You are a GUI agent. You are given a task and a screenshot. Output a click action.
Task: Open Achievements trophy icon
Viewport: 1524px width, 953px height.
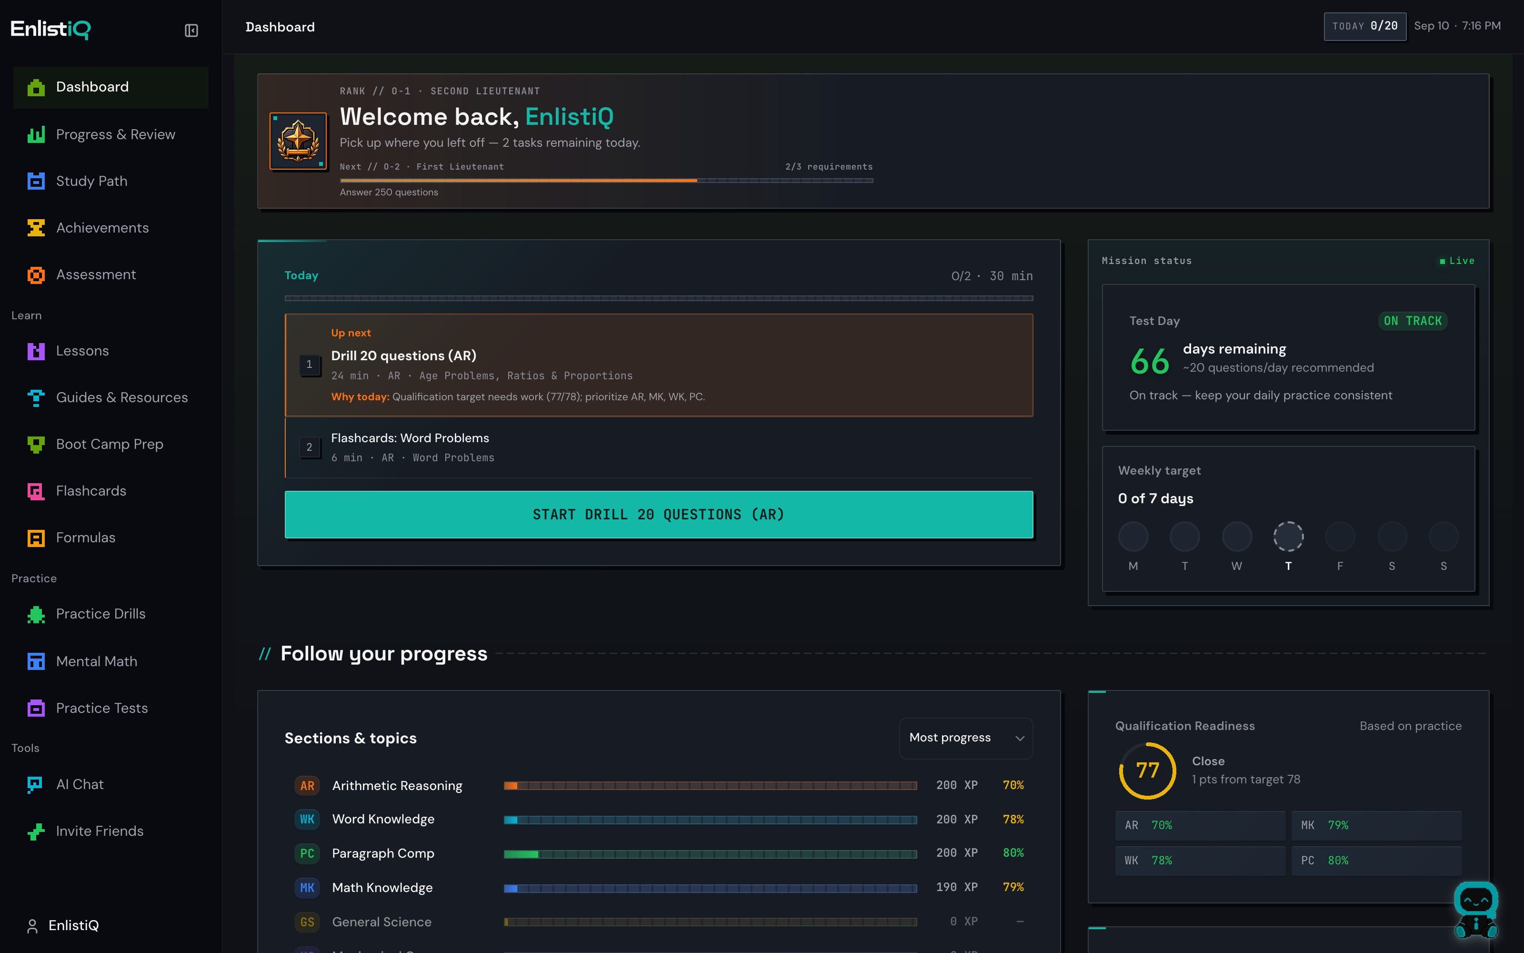(36, 228)
